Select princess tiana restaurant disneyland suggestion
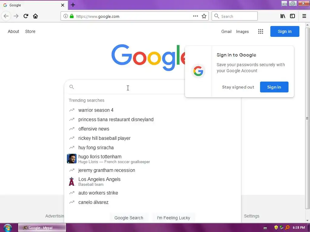 pyautogui.click(x=153, y=120)
